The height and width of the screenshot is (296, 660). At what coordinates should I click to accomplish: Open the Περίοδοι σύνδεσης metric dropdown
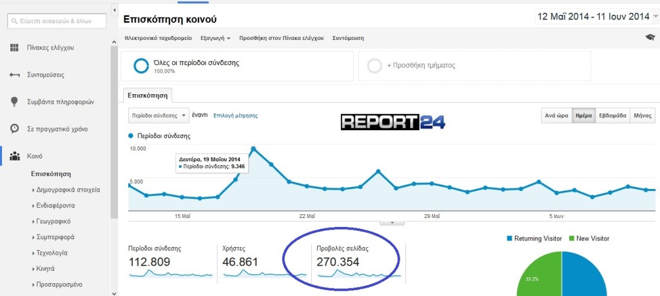point(159,115)
